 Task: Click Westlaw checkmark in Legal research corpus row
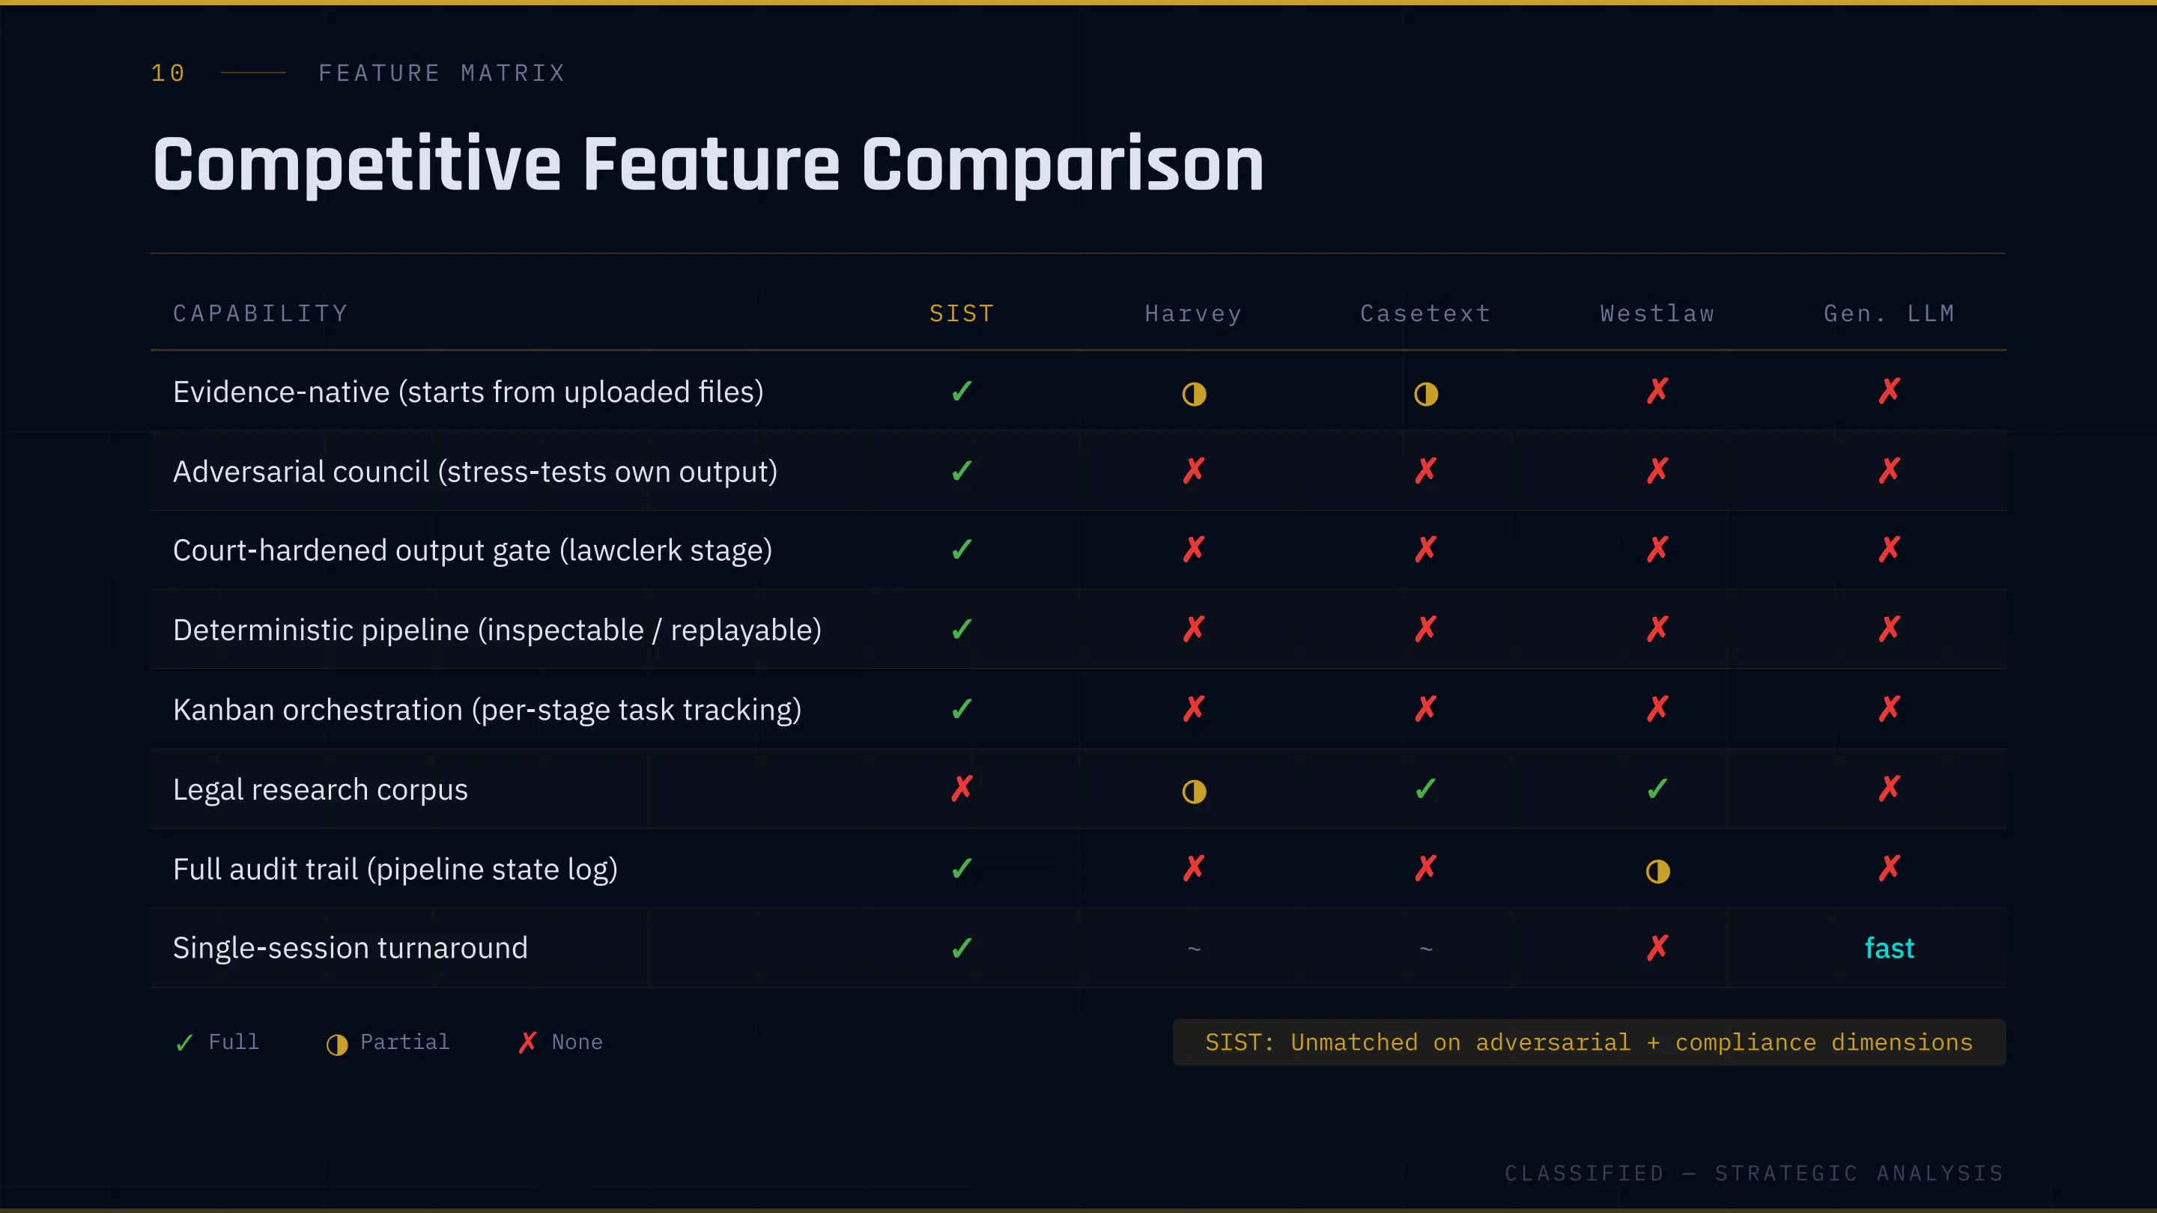pyautogui.click(x=1657, y=788)
